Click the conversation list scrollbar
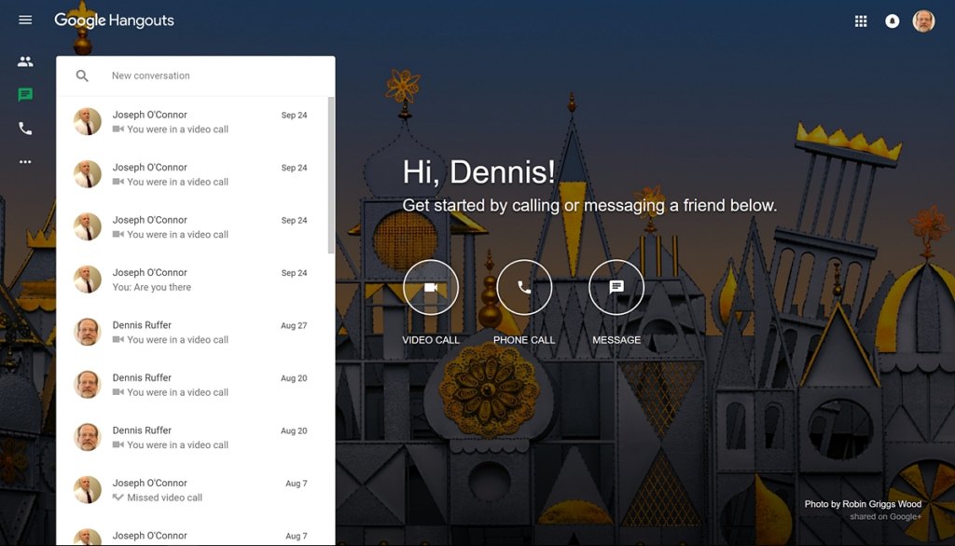The width and height of the screenshot is (955, 546). click(x=331, y=175)
